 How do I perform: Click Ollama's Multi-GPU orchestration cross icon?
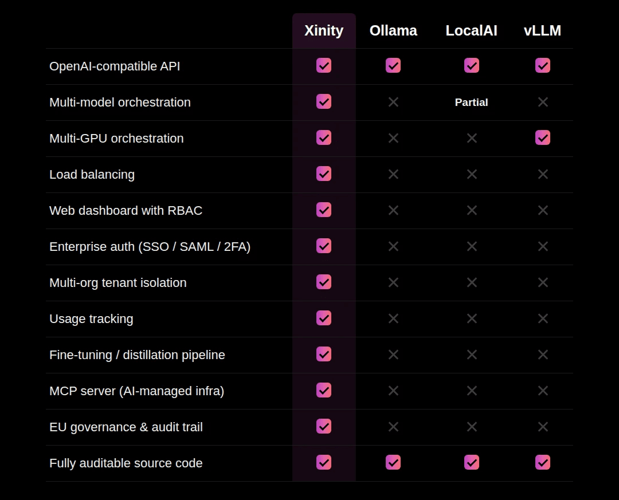pos(393,138)
